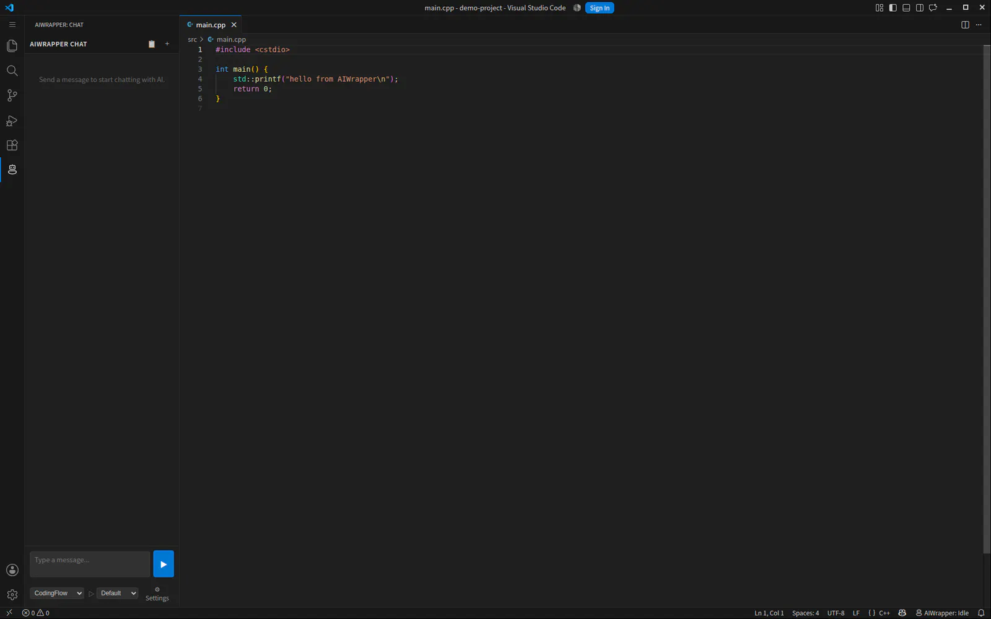Select the AIWrapper robot icon in activity bar
The image size is (991, 619).
(x=12, y=170)
